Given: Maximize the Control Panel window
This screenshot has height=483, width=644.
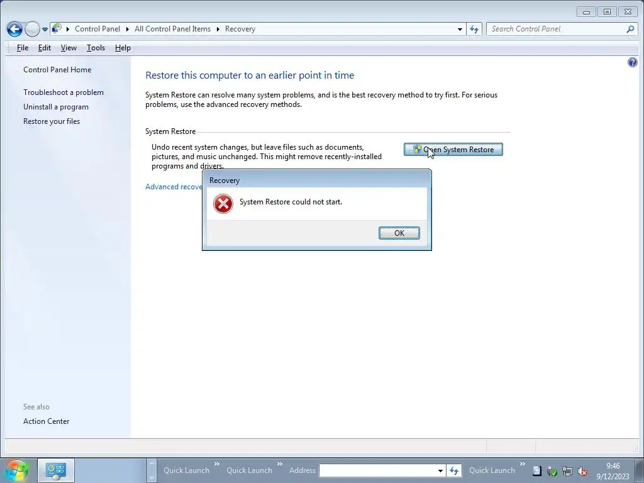Looking at the screenshot, I should (x=607, y=12).
